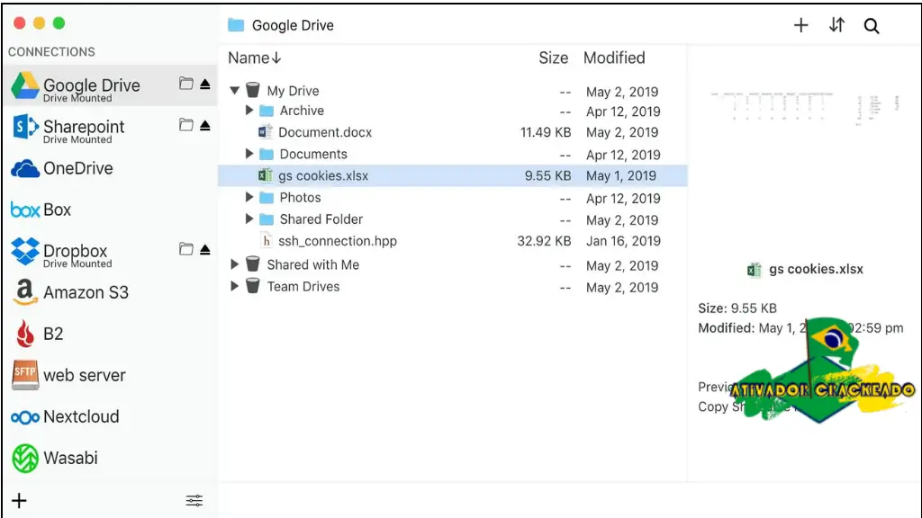This screenshot has height=518, width=922.
Task: Select the Shared with Me row
Action: [452, 265]
